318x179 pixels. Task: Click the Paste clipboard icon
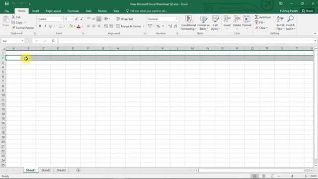[6, 20]
